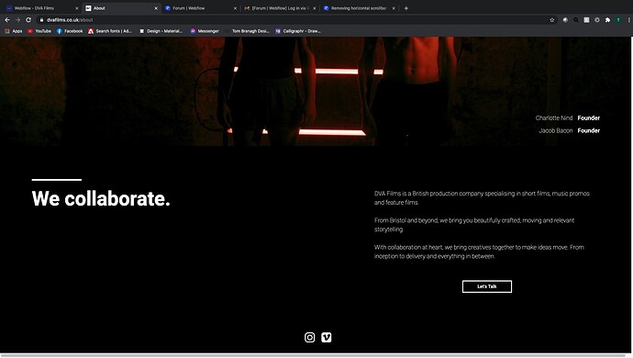
Task: Open the Chrome profile avatar
Action: pos(618,20)
